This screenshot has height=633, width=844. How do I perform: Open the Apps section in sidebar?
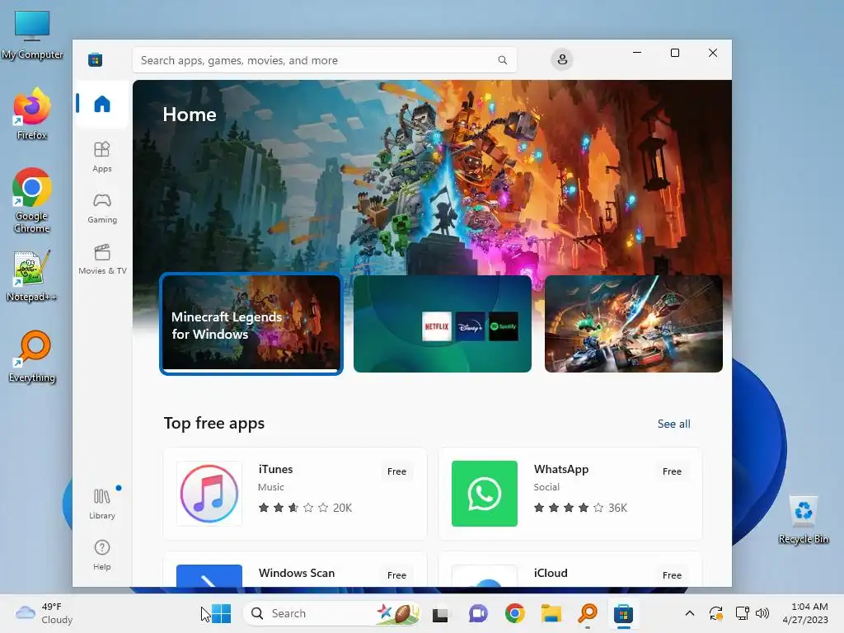click(101, 157)
